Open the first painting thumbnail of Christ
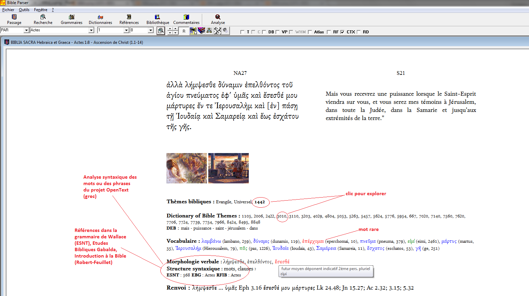529x296 pixels. (187, 168)
